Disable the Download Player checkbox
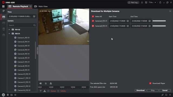Screen dimensions: 173x97 (x=150, y=83)
